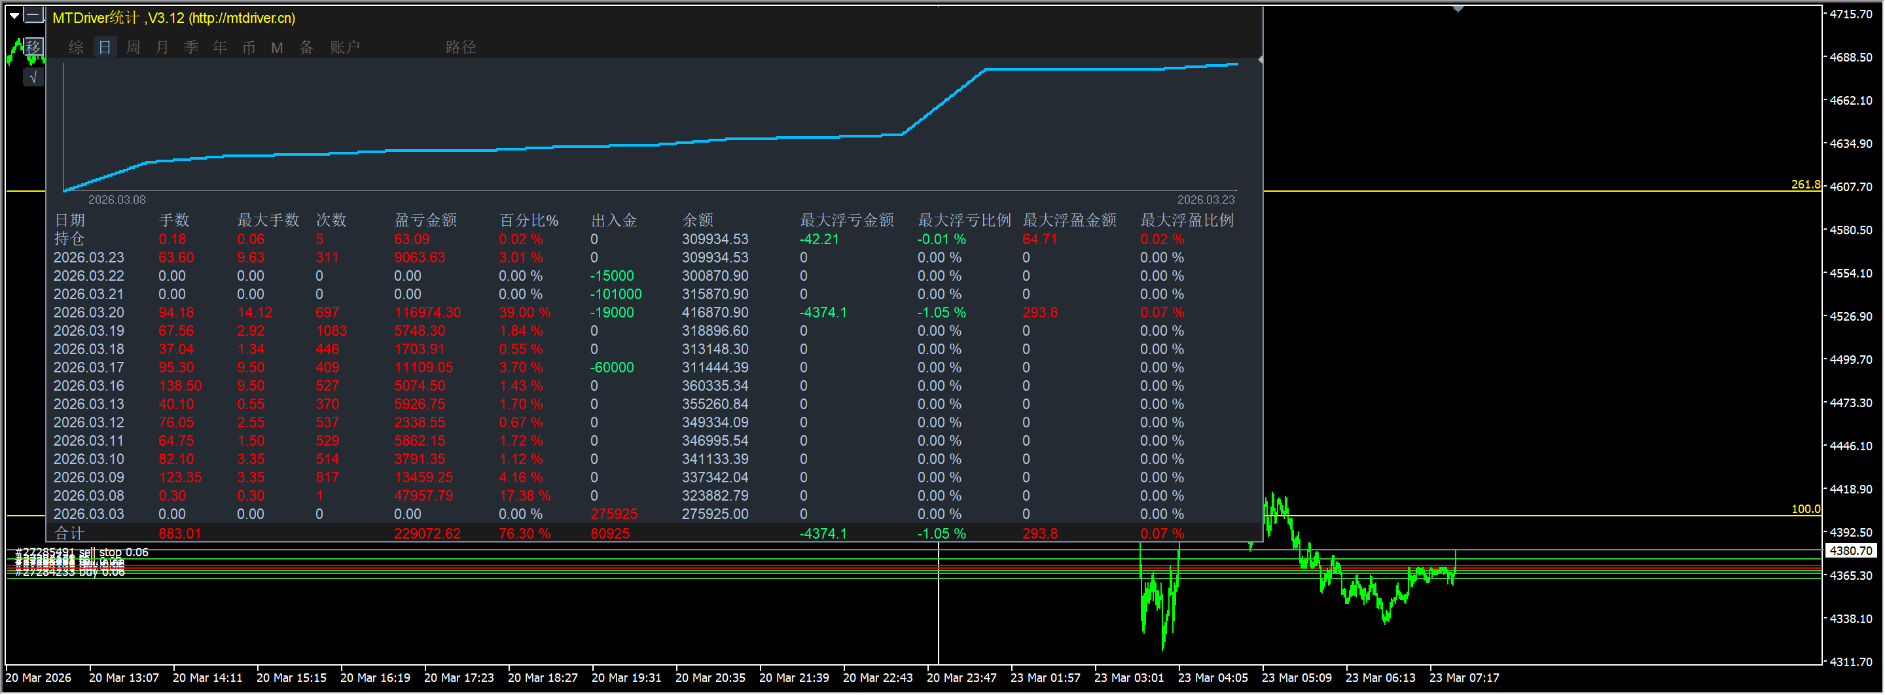
Task: Select the 持仓 open positions row label
Action: (x=69, y=240)
